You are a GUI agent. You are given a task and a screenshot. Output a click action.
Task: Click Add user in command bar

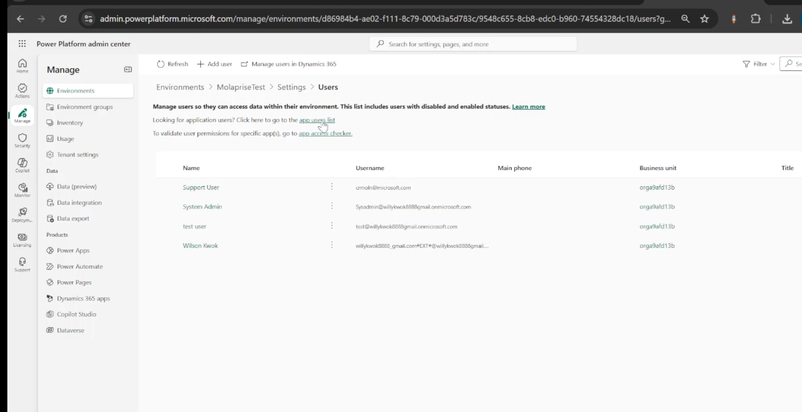pos(214,64)
